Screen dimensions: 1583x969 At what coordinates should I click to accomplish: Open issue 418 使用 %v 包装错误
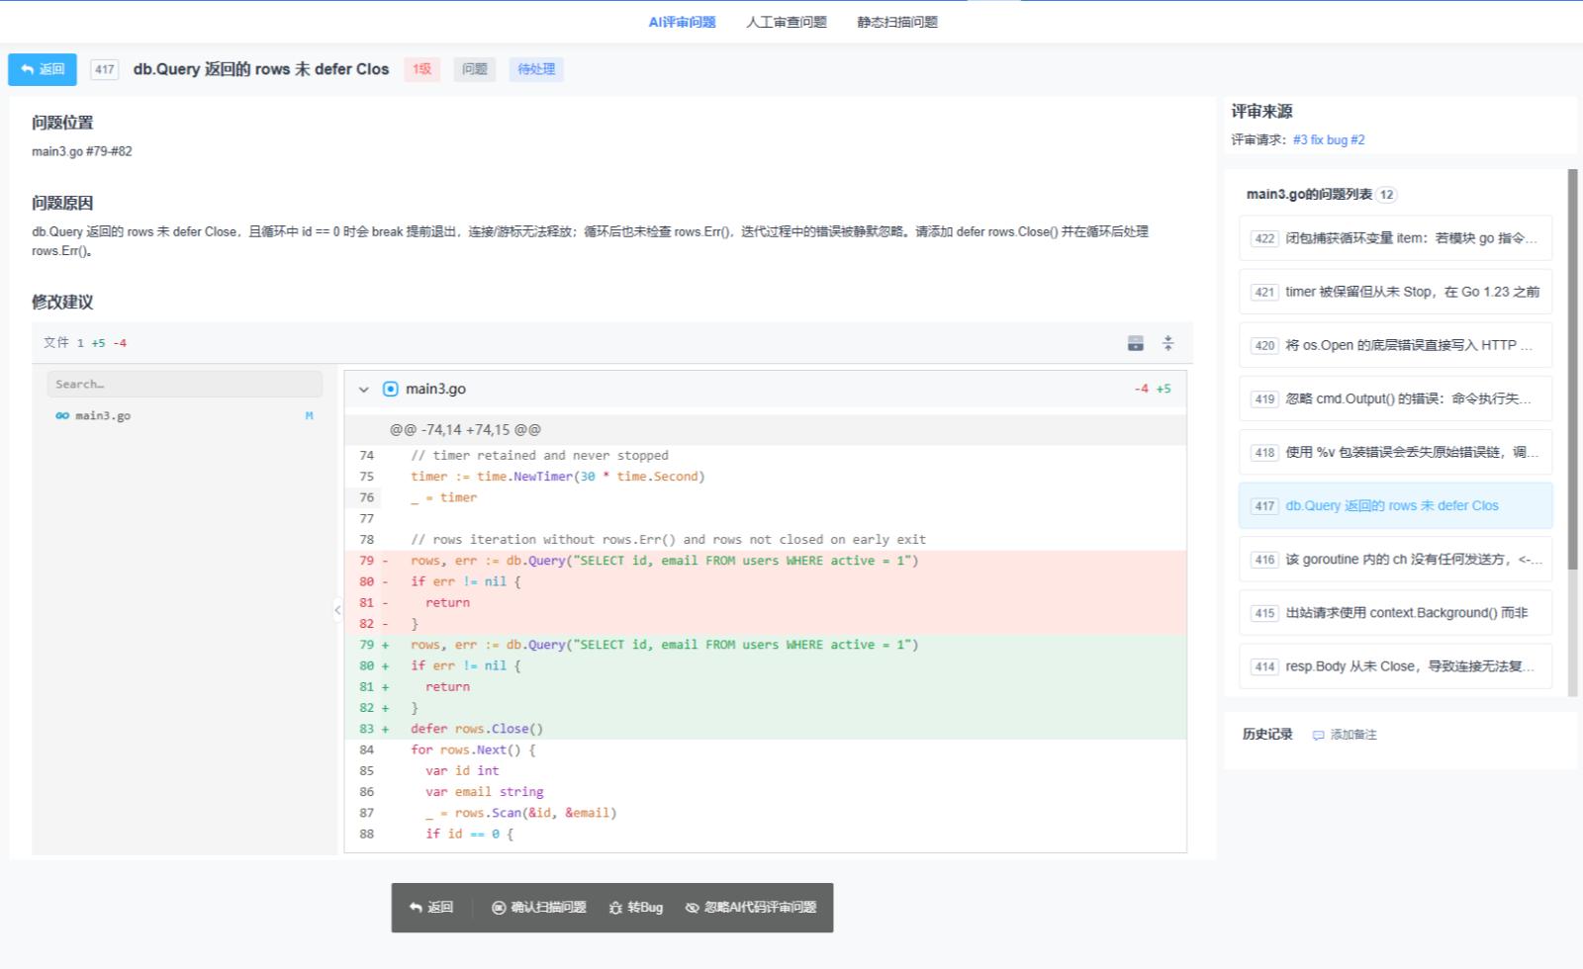click(1395, 452)
